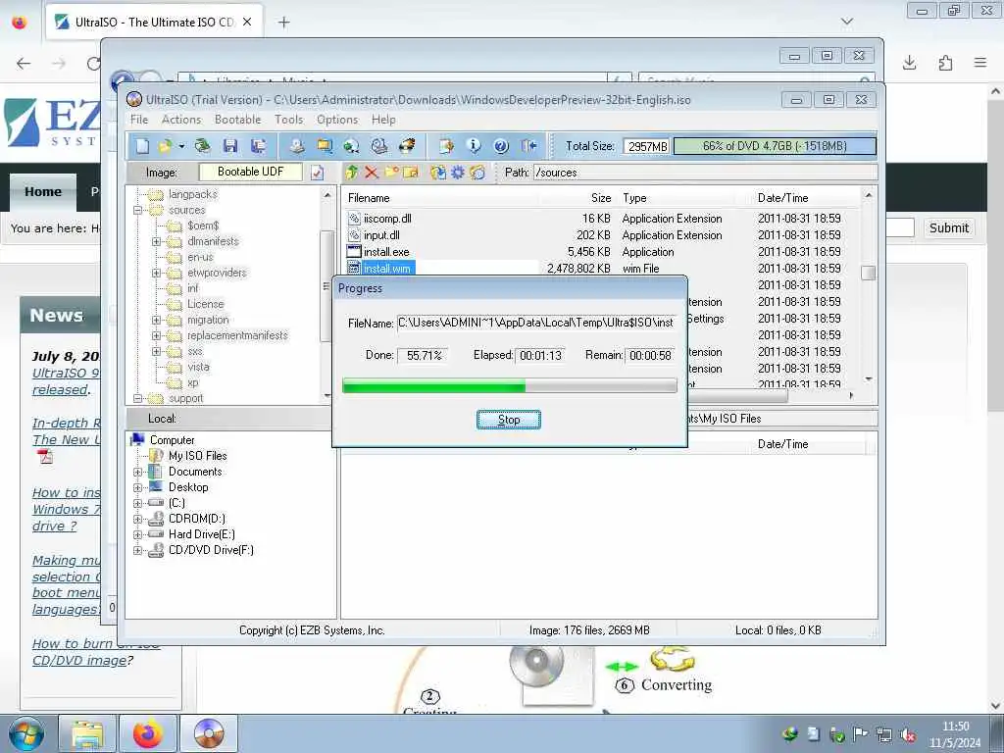Click the FileName field in Progress dialog
Image resolution: width=1004 pixels, height=753 pixels.
coord(536,323)
